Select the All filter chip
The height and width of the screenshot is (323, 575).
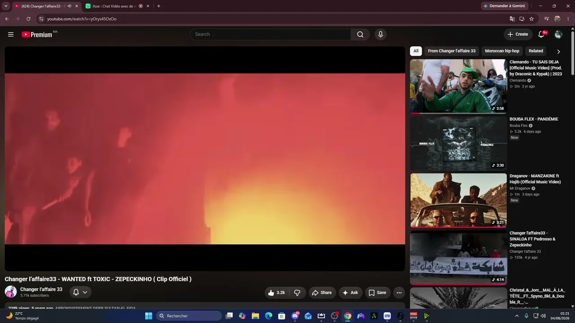coord(416,51)
